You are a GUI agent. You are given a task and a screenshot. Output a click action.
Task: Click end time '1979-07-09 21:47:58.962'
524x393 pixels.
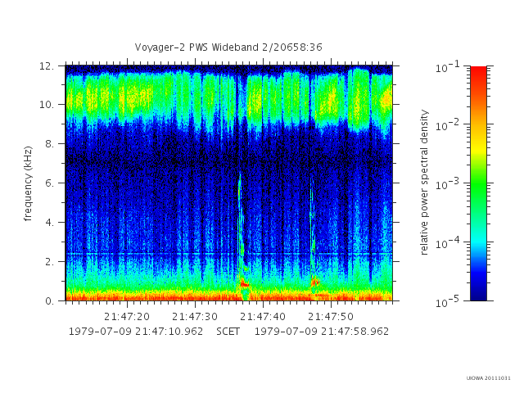coord(322,332)
